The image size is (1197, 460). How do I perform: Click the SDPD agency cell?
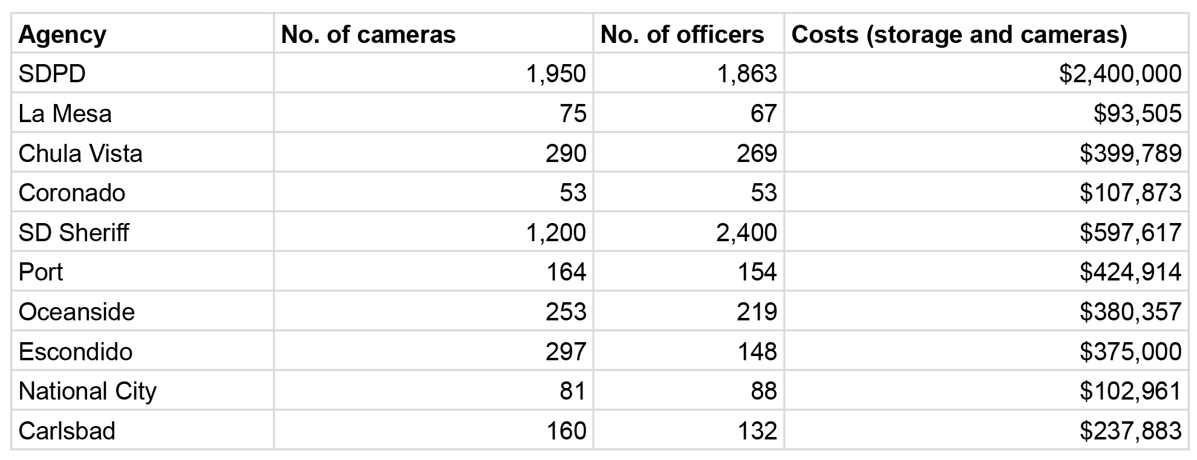(x=142, y=73)
